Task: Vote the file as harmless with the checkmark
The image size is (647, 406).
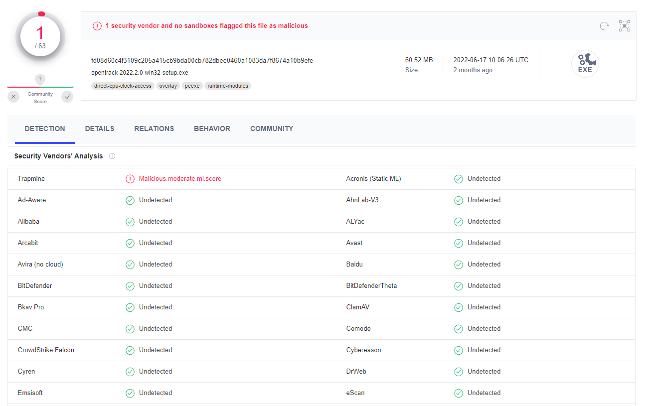Action: (67, 97)
